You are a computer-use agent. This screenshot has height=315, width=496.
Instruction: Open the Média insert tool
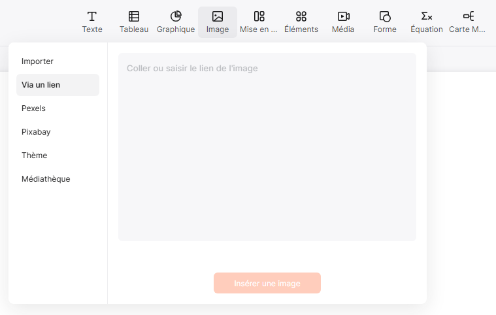click(x=343, y=22)
